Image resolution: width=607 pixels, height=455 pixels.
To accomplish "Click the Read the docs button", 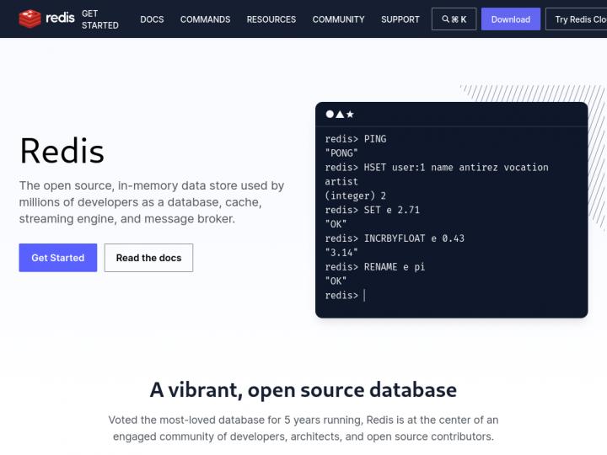I will (x=148, y=258).
